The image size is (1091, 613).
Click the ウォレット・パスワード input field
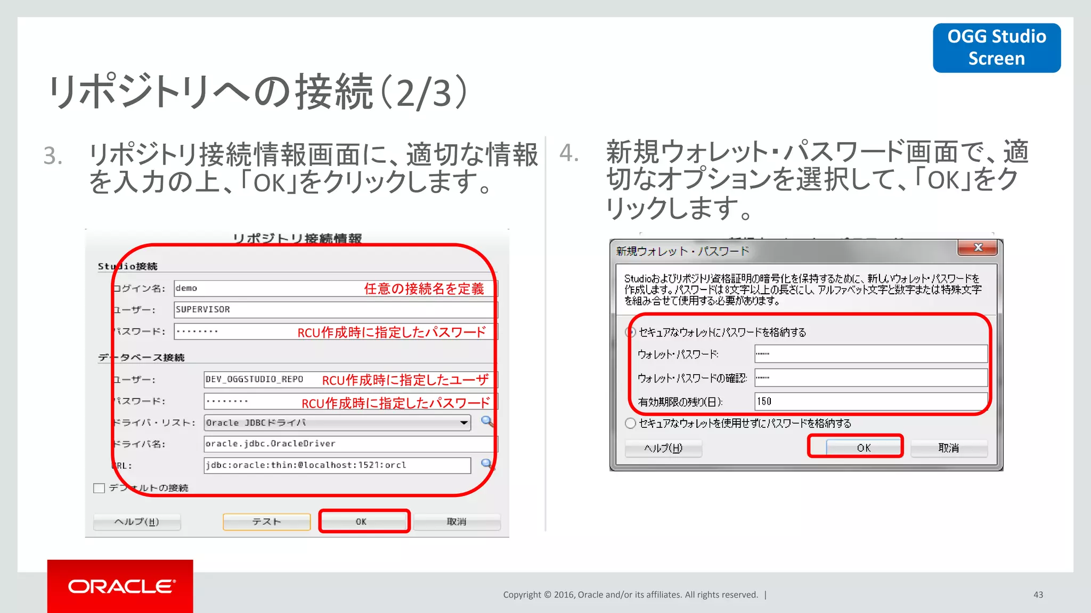(x=871, y=354)
